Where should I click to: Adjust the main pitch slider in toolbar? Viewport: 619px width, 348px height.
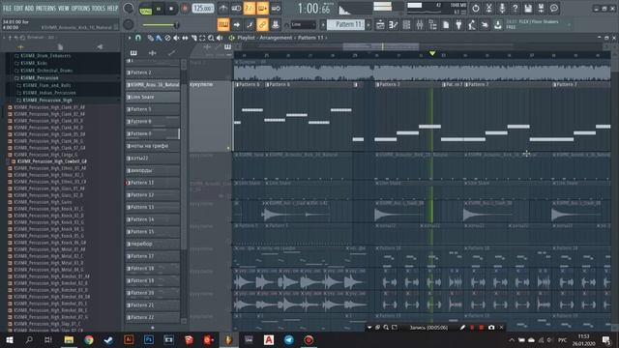161,25
